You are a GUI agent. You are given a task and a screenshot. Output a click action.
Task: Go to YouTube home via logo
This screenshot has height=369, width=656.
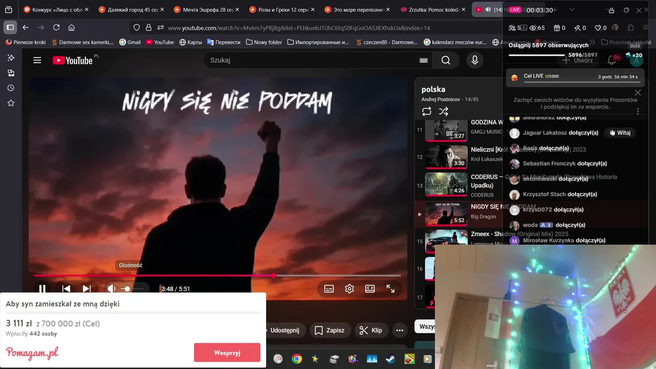[72, 60]
